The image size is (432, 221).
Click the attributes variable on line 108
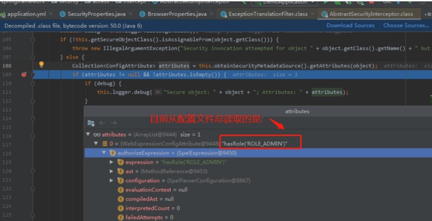click(174, 66)
